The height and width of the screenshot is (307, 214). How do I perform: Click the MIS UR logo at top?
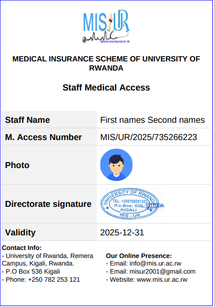106,26
